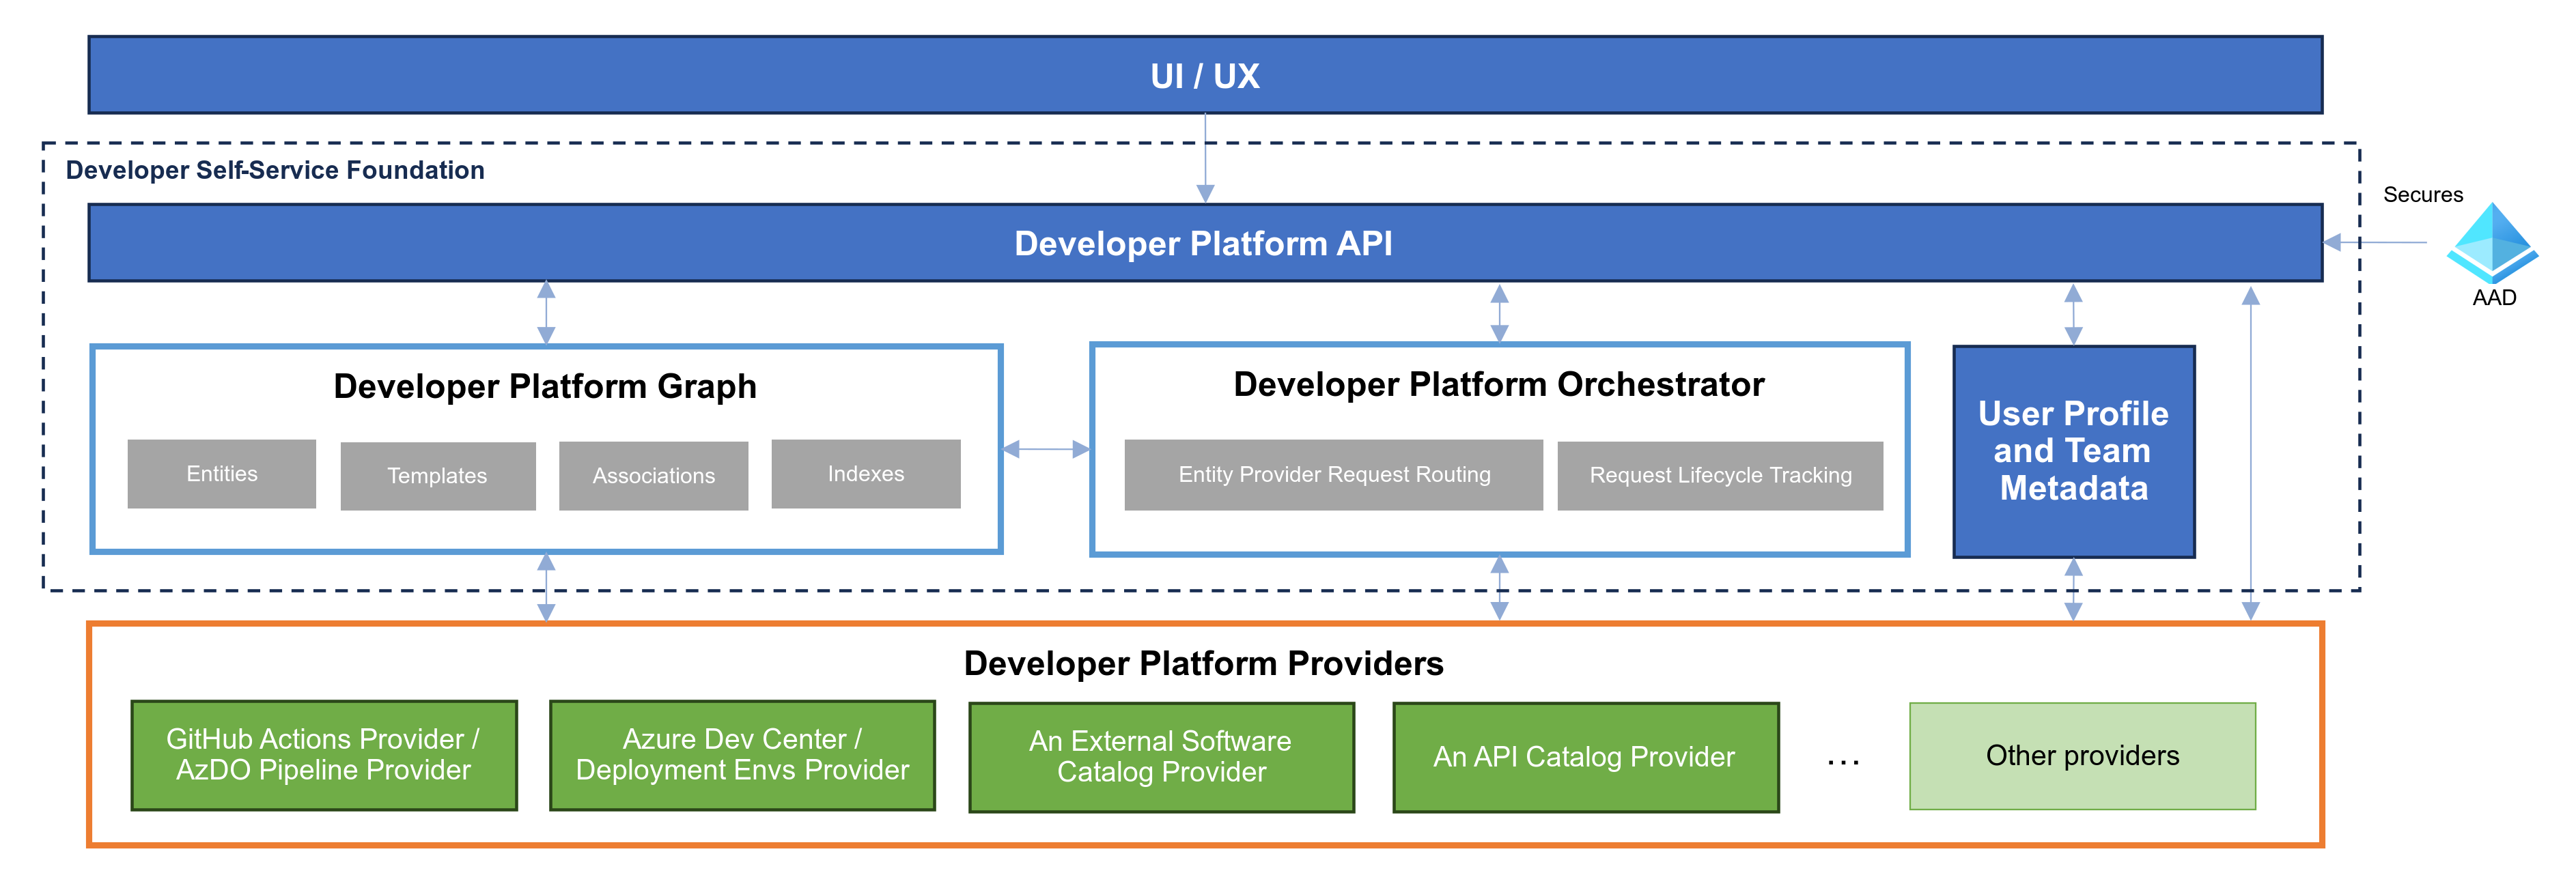Select the Templates block
Screen dimensions: 2576x888
coord(437,476)
